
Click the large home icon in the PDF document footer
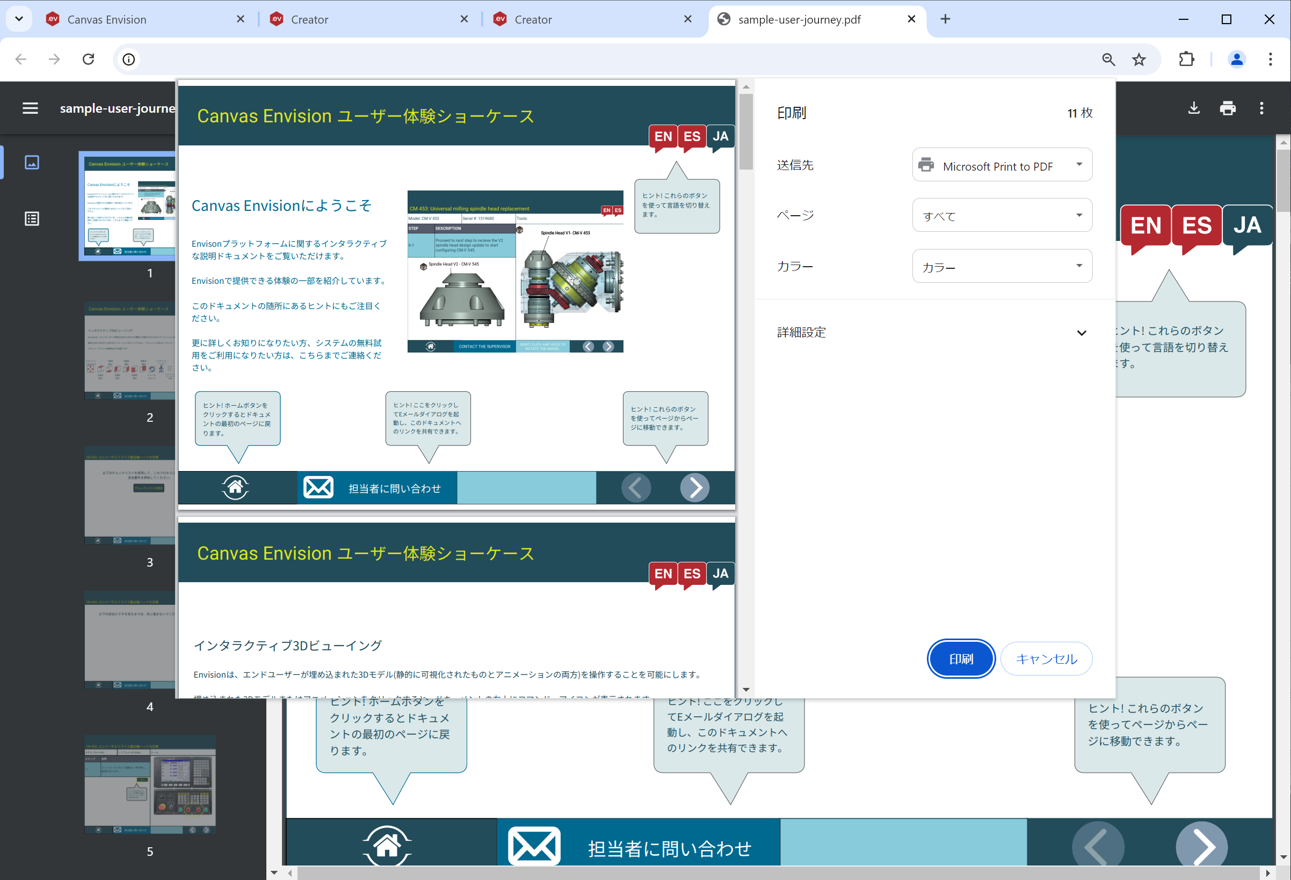click(387, 845)
